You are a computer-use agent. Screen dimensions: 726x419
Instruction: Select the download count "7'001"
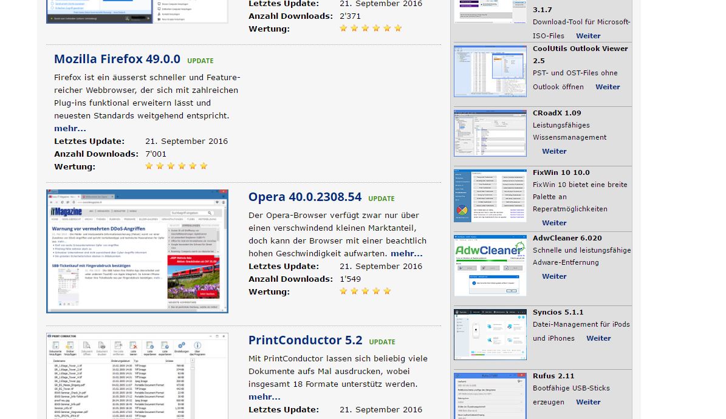[156, 154]
